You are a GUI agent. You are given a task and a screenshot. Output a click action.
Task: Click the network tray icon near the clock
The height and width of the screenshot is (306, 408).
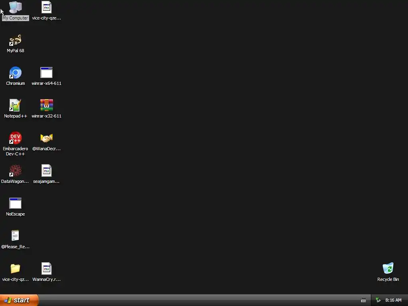pos(378,300)
